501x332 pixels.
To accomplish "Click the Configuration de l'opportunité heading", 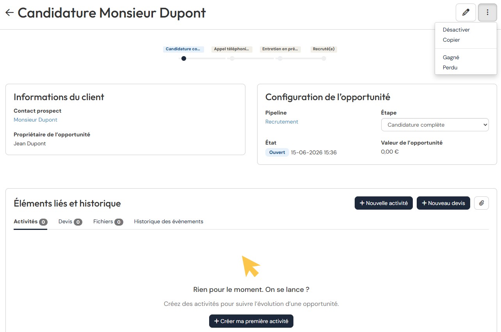I will coord(328,97).
